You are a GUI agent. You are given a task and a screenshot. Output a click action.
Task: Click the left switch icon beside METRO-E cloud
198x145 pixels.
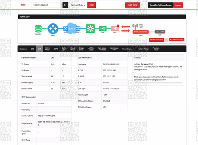pyautogui.click(x=65, y=28)
